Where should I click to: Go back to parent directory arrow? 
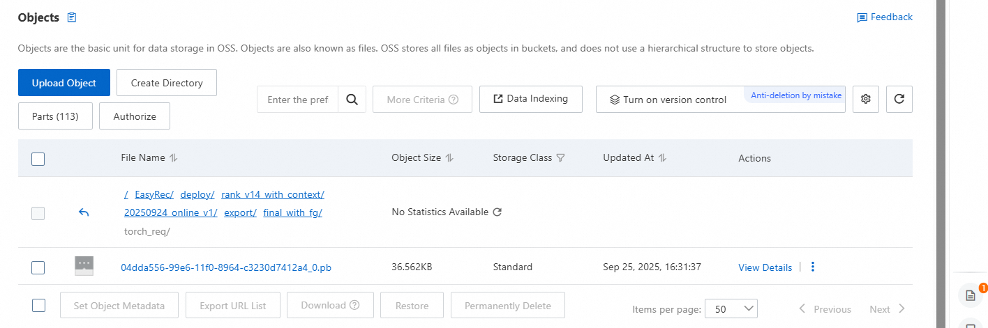click(84, 212)
